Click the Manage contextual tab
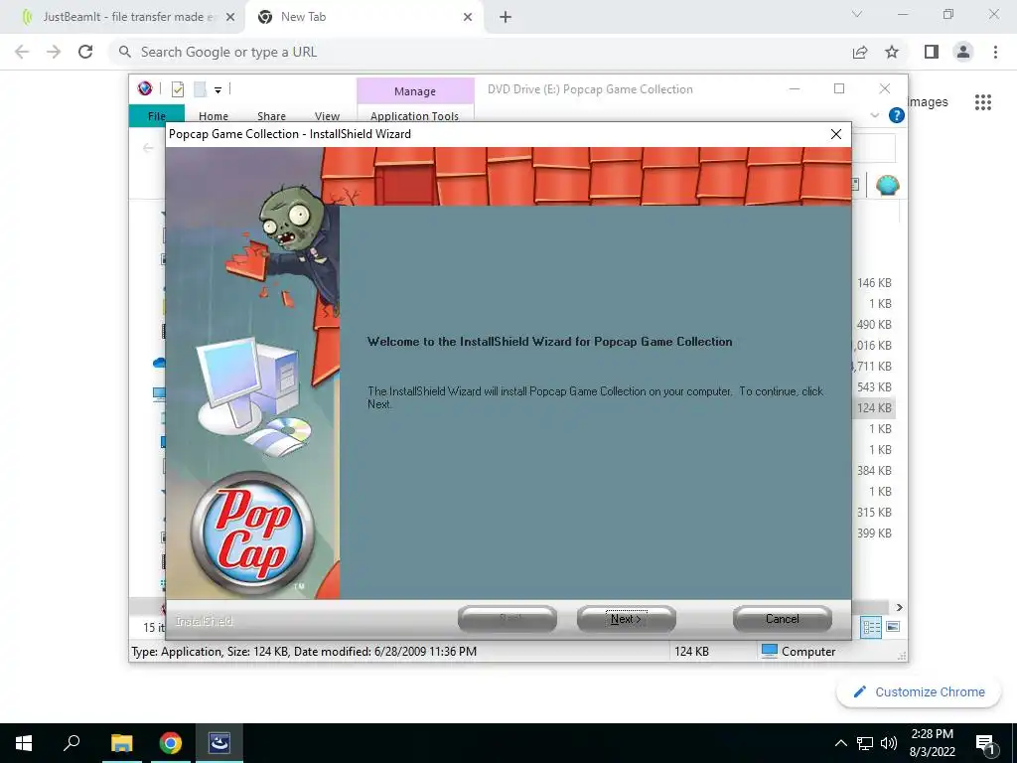 coord(415,91)
